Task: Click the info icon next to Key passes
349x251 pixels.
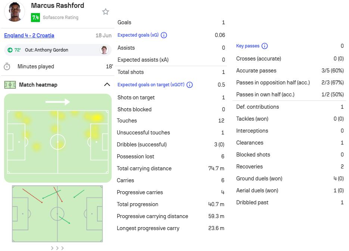Action: [264, 46]
